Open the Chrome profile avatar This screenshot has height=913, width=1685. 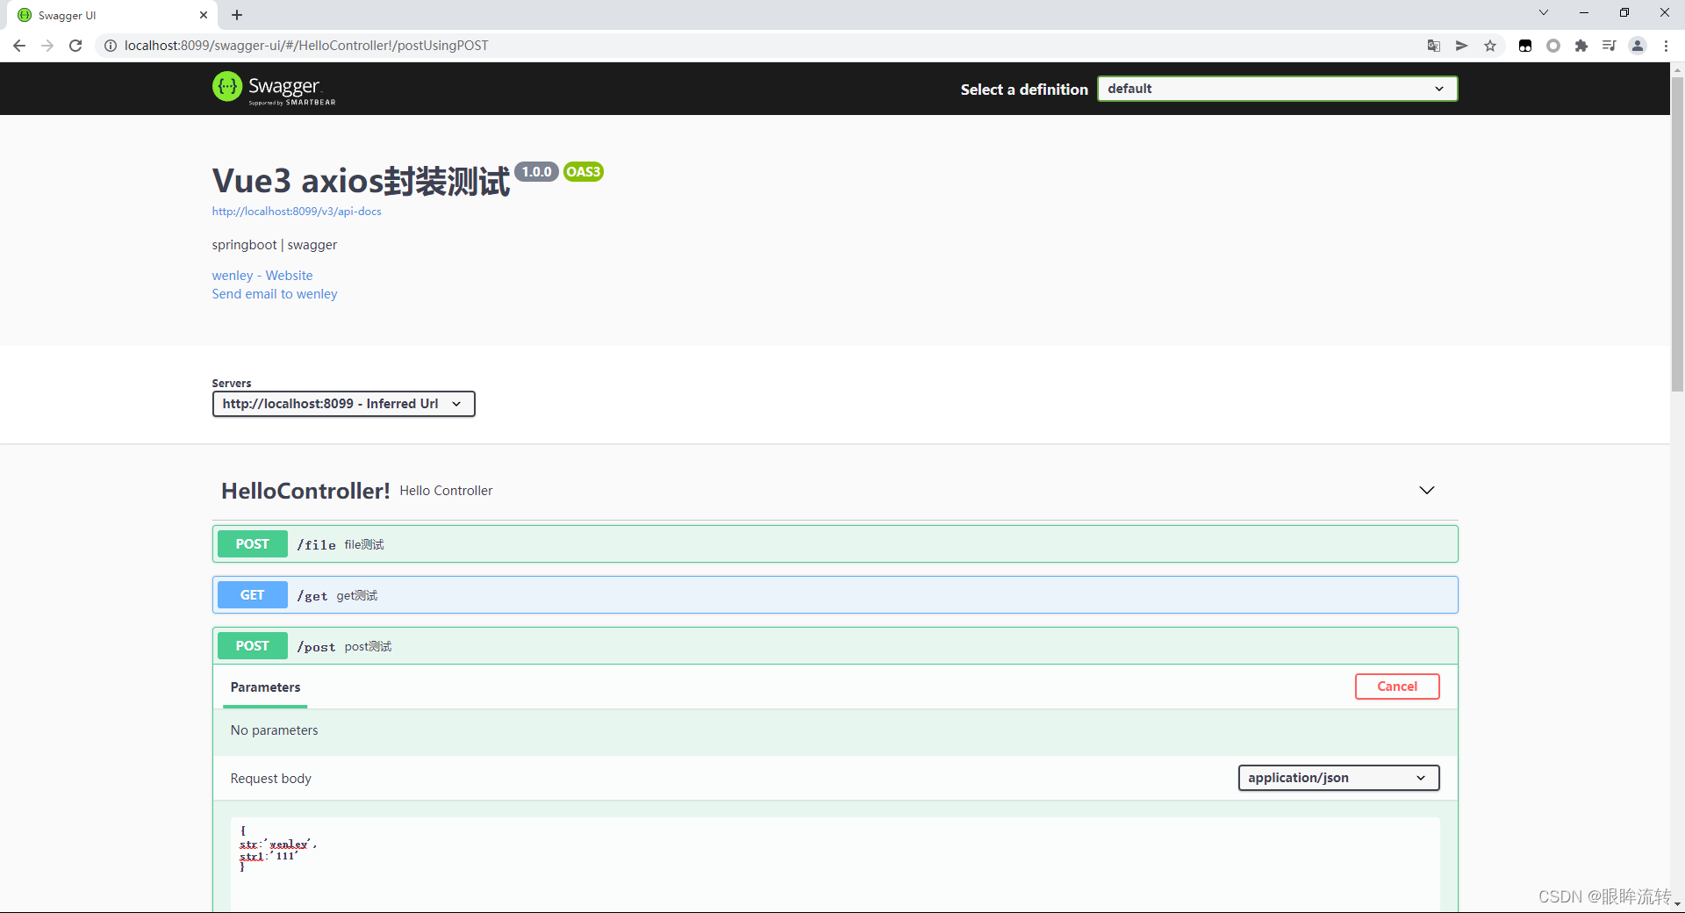tap(1638, 46)
